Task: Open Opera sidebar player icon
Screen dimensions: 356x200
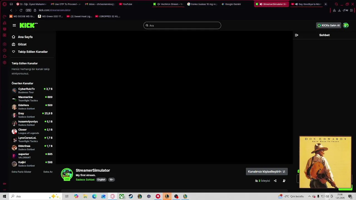Action: pyautogui.click(x=4, y=44)
